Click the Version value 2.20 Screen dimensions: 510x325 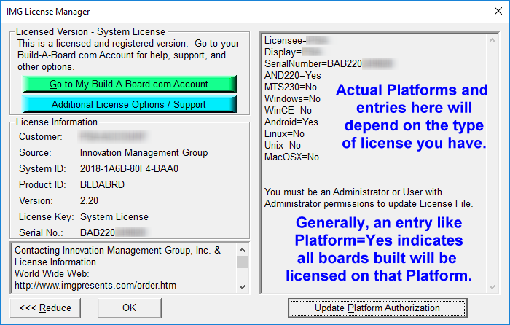coord(90,200)
